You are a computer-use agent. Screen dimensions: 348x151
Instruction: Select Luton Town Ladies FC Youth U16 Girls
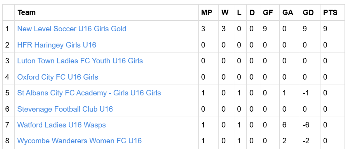pos(80,61)
